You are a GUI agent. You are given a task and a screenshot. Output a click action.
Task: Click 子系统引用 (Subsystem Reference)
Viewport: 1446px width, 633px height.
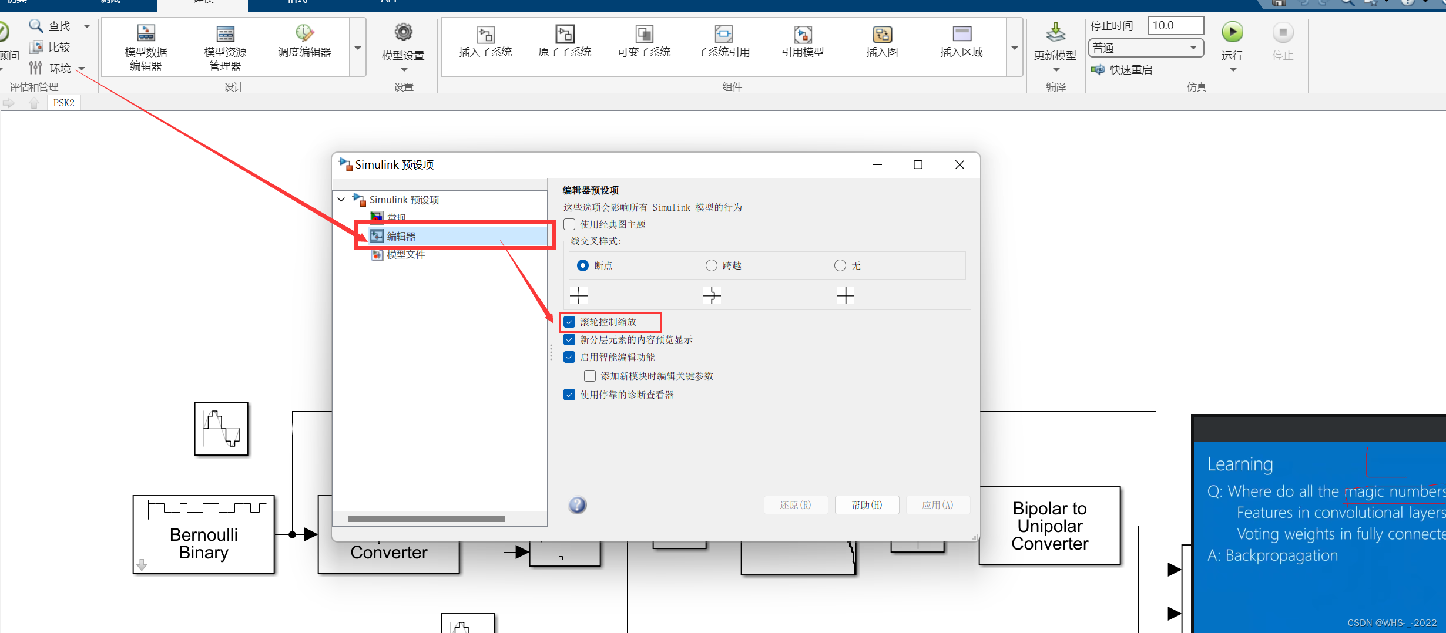723,41
